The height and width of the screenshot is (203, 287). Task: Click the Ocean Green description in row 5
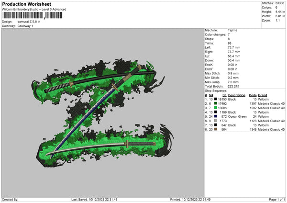point(237,117)
